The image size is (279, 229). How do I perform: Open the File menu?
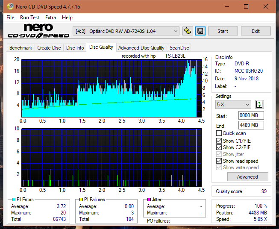(10, 18)
